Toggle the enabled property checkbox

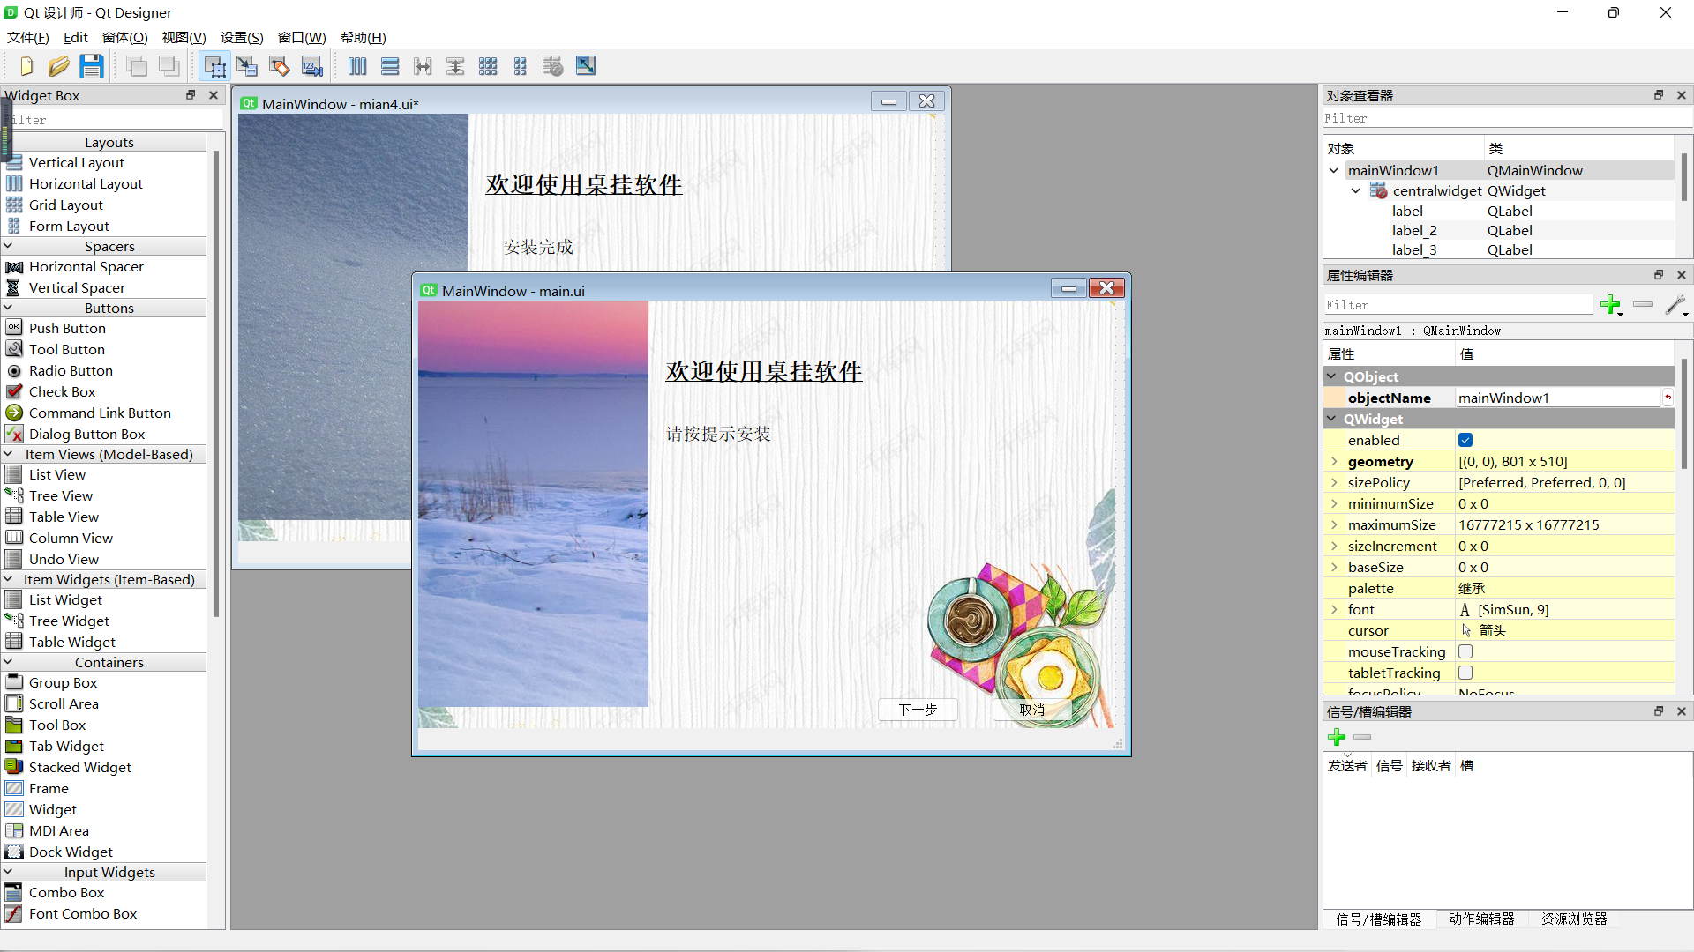click(x=1465, y=441)
